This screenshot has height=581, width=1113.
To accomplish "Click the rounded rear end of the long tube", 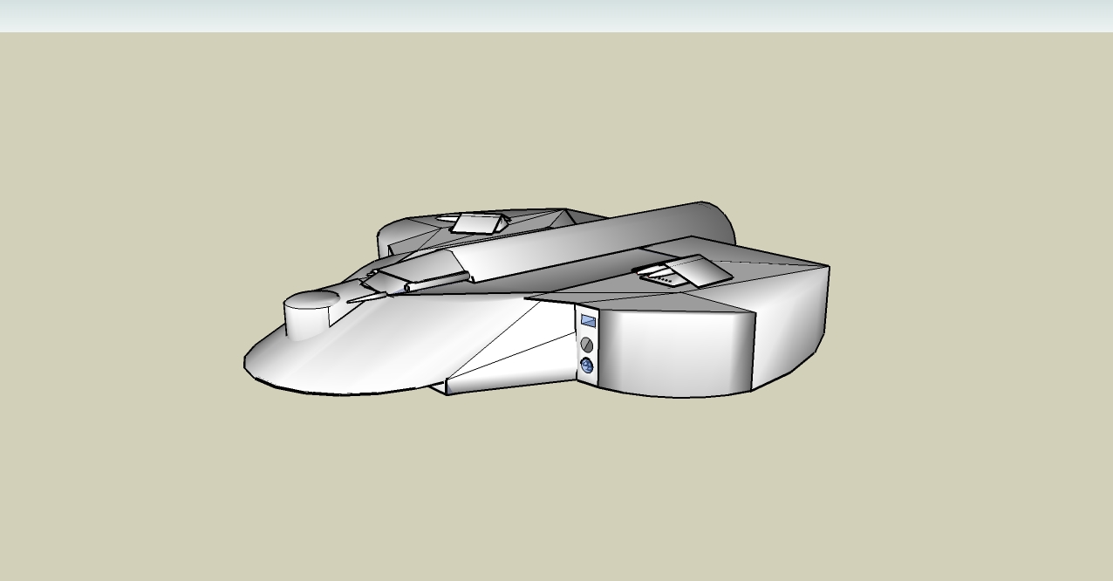I will (x=719, y=222).
